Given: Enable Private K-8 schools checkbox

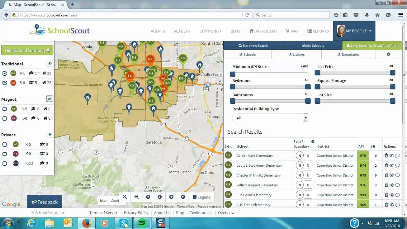Looking at the screenshot, I should 5,154.
